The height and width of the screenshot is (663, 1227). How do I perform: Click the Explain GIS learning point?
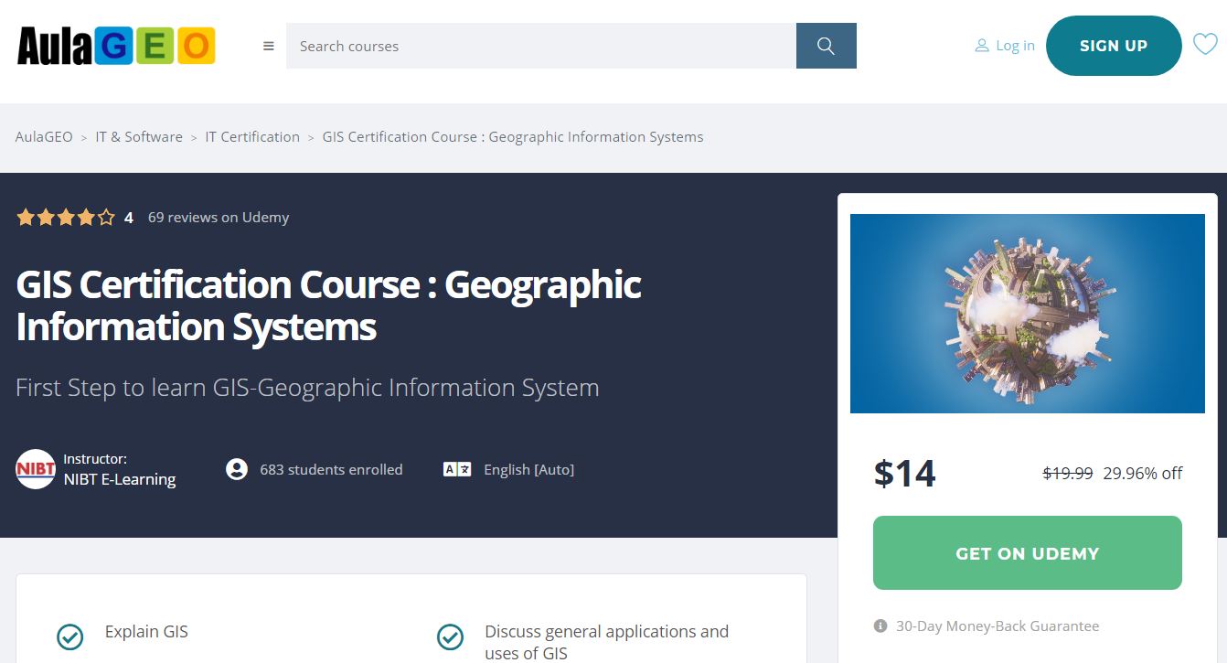coord(146,632)
